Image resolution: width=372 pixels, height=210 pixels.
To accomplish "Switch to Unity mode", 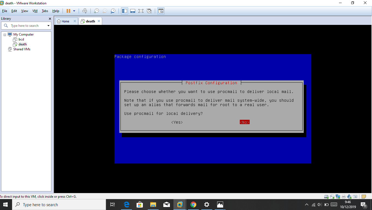I will [149, 11].
